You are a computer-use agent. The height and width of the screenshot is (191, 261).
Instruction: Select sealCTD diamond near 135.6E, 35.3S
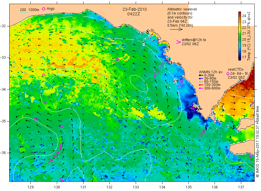click(203, 131)
